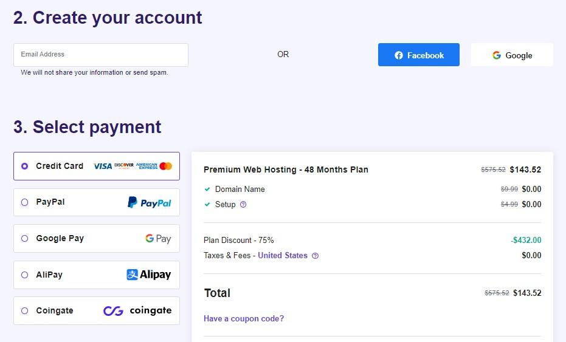Click the American Express logo

pyautogui.click(x=147, y=166)
